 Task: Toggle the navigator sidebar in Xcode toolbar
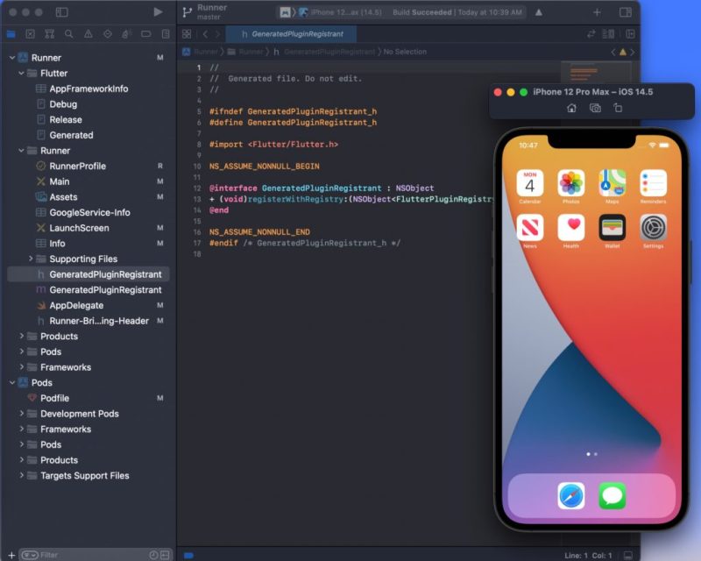point(61,12)
